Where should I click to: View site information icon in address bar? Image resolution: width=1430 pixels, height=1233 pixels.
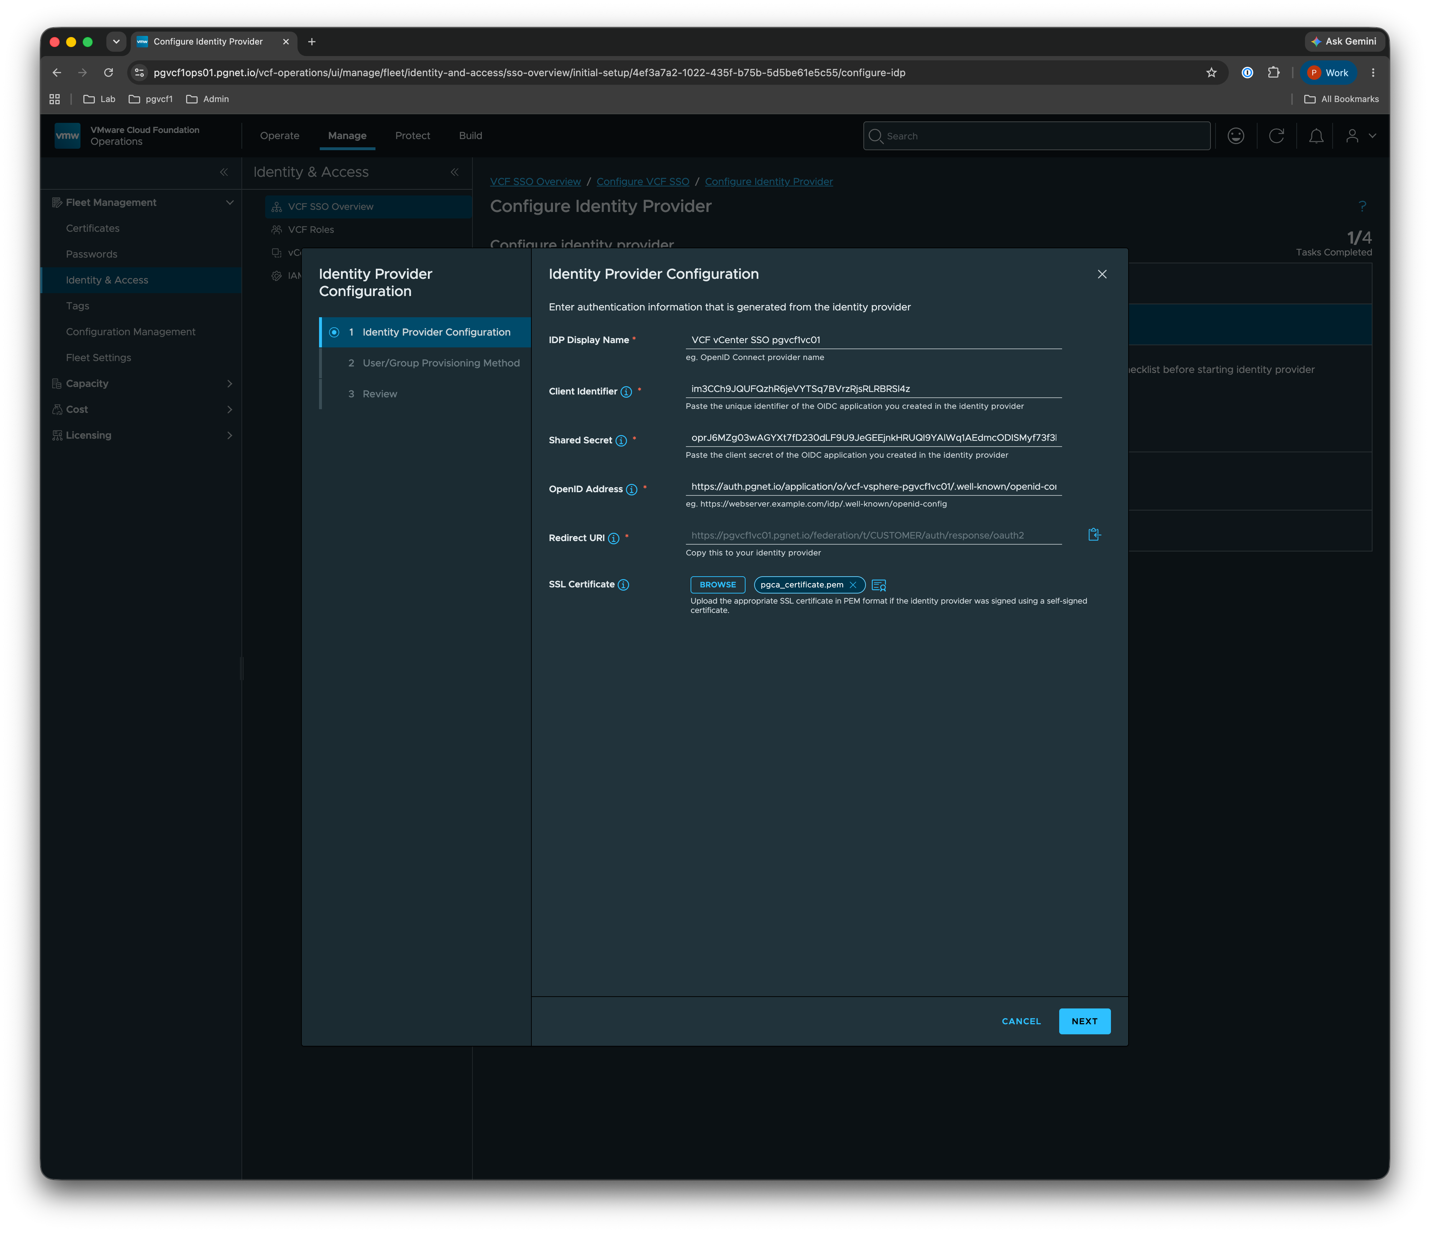pos(139,73)
